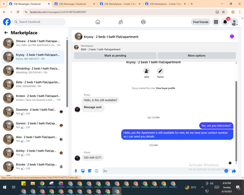Open View buyer profile link
The image size is (244, 195).
[165, 88]
